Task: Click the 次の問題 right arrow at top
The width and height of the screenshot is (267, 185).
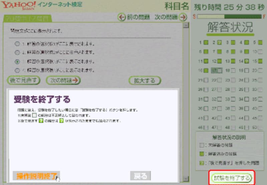Action: point(183,17)
